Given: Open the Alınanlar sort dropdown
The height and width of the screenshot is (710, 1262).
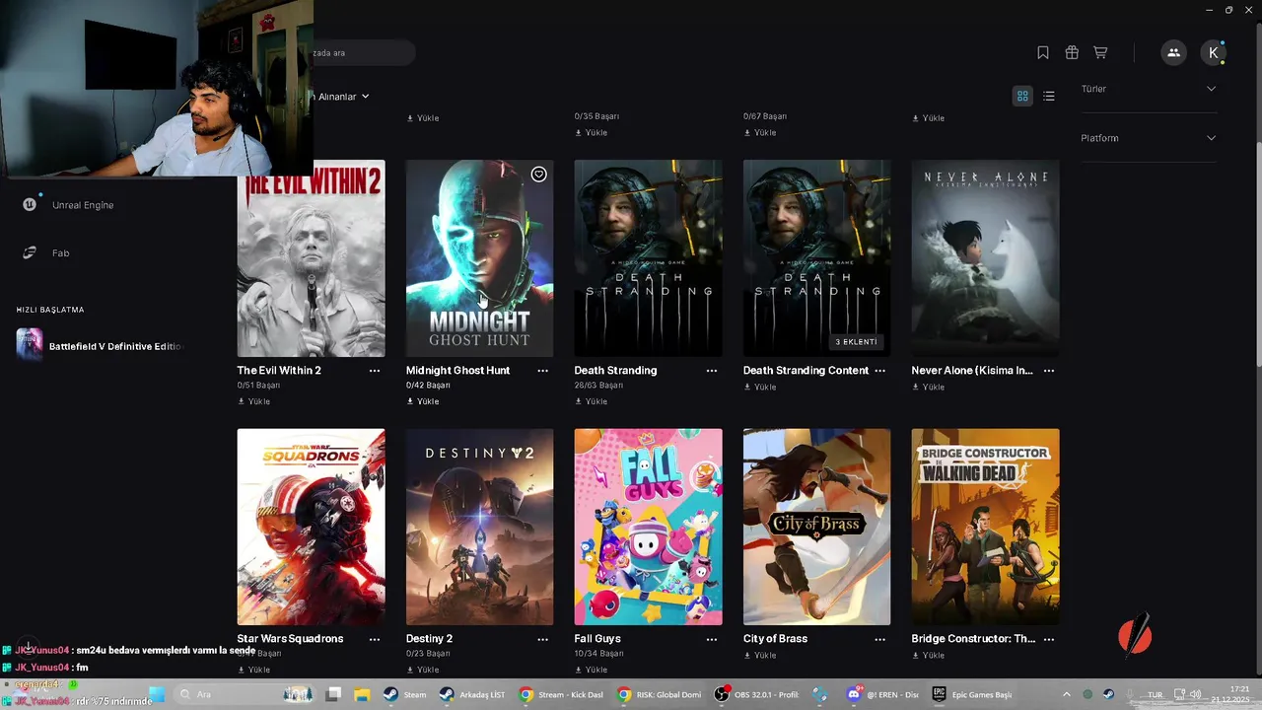Looking at the screenshot, I should pos(341,96).
